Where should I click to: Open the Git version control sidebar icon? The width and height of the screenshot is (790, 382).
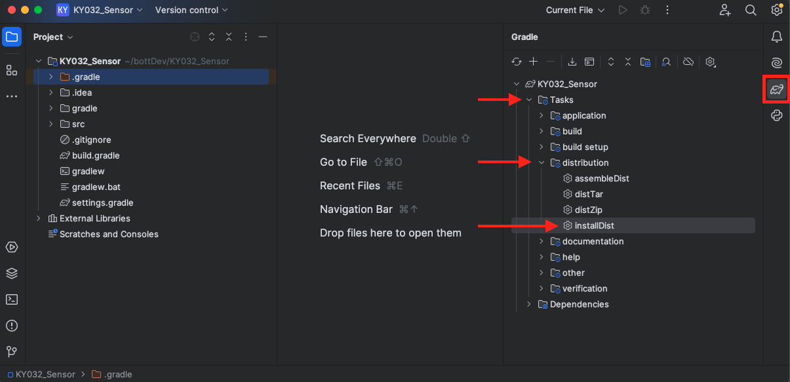pyautogui.click(x=12, y=352)
